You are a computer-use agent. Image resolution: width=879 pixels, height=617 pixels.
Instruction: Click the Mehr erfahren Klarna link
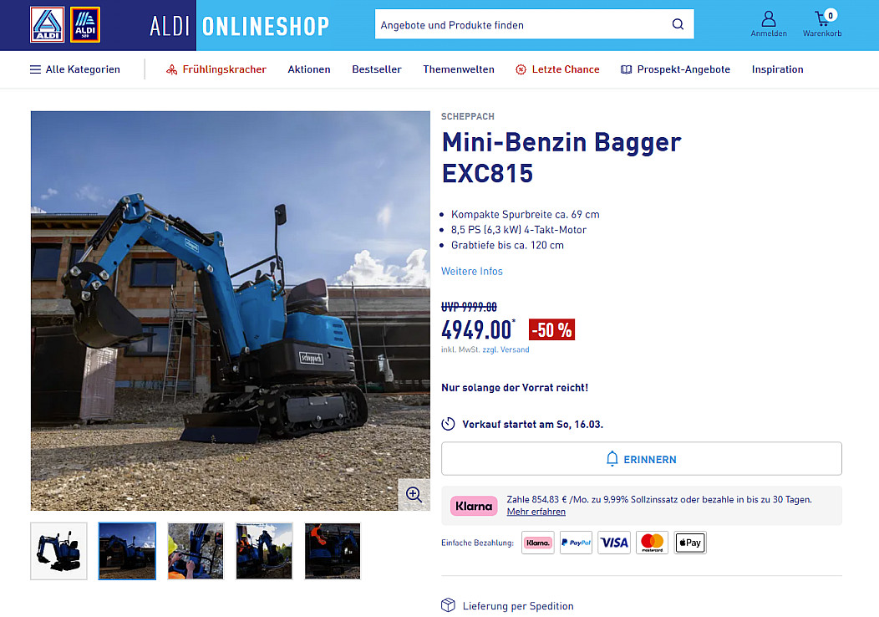[536, 512]
